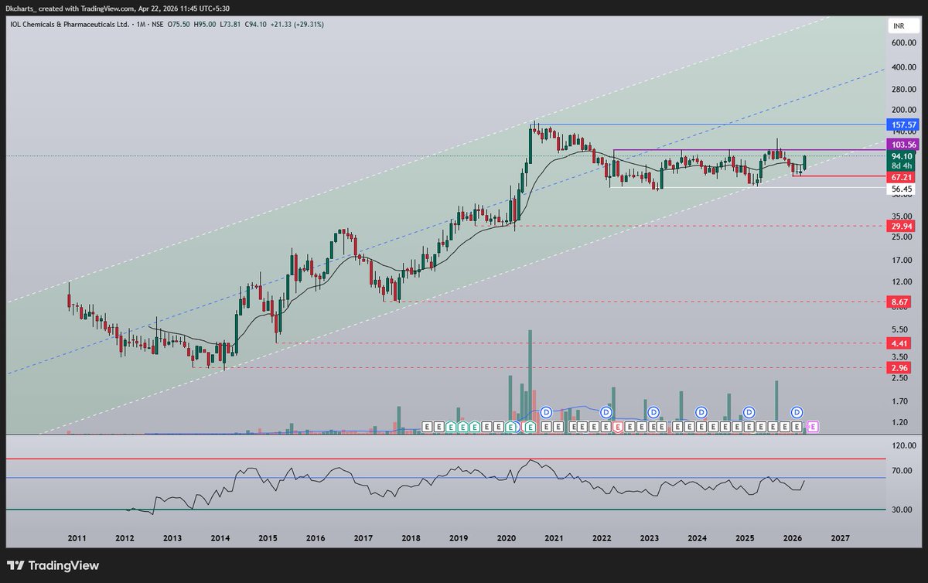Click the 600.00 price axis label
This screenshot has width=928, height=583.
tap(903, 43)
